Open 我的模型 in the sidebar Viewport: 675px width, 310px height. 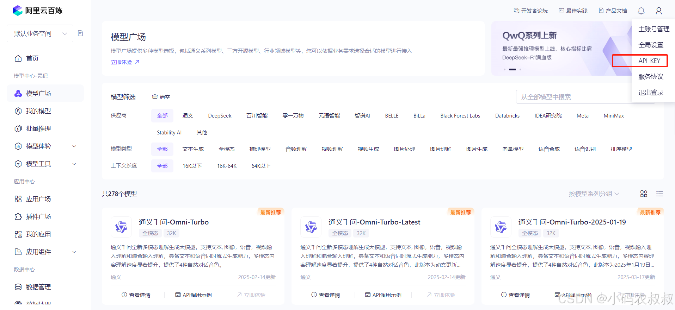click(45, 111)
